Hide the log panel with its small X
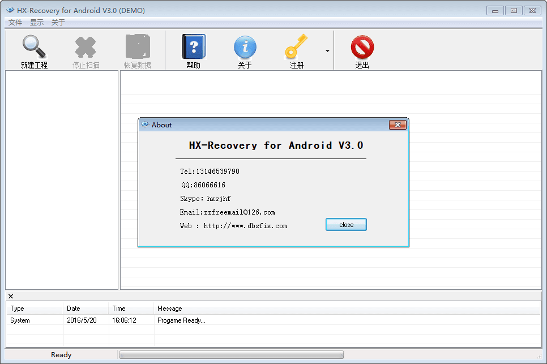This screenshot has width=547, height=364. click(11, 296)
